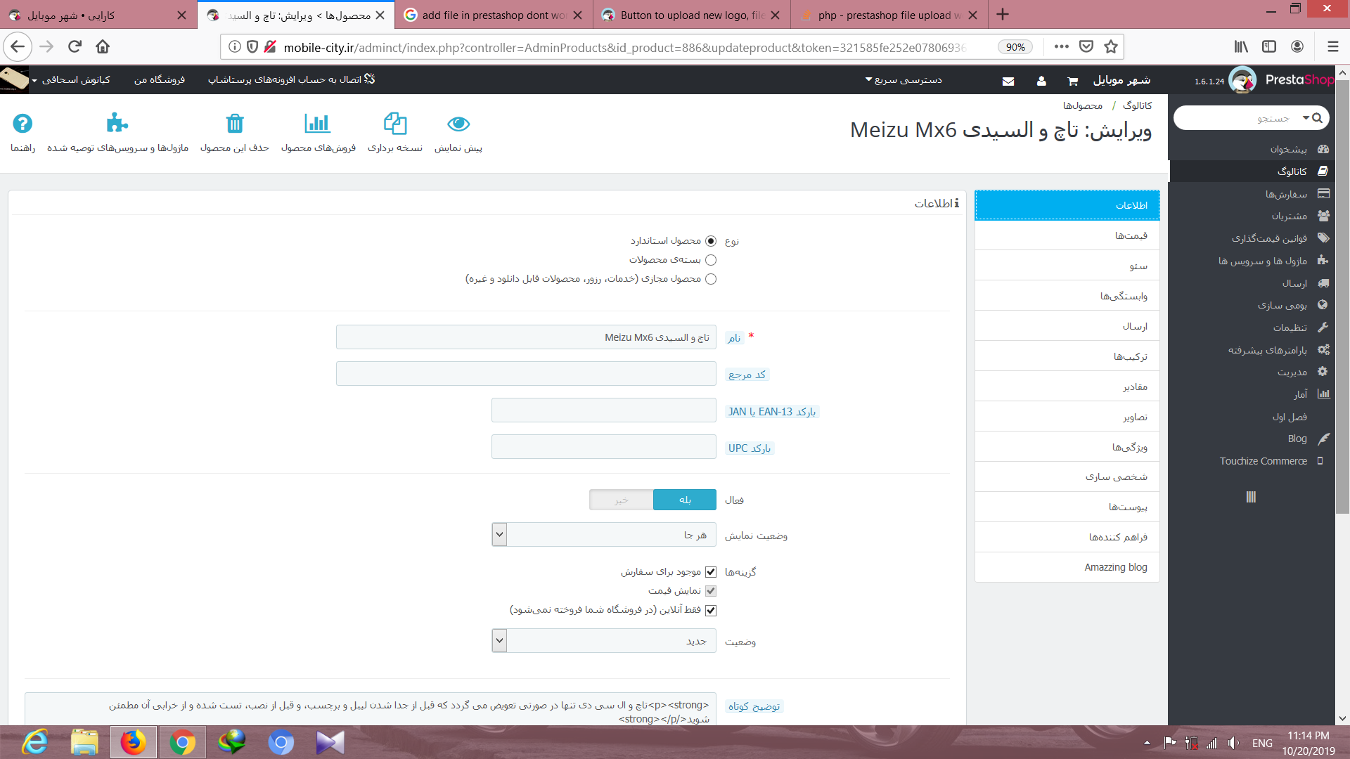This screenshot has width=1350, height=759.
Task: Open Combinations (ترکیب‌ها) tab
Action: 1067,356
